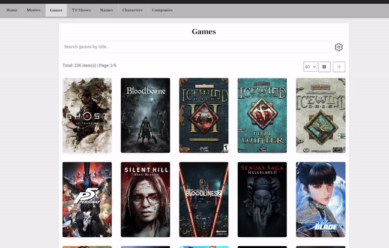Open Silent Hill The Short Message cover
Viewport: 389px width, 248px height.
pyautogui.click(x=145, y=199)
